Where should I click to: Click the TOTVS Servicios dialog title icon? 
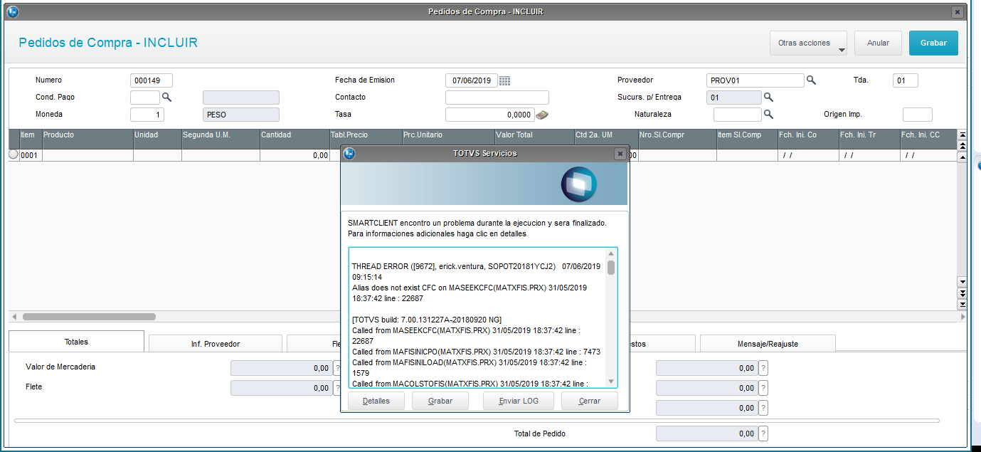click(x=349, y=153)
